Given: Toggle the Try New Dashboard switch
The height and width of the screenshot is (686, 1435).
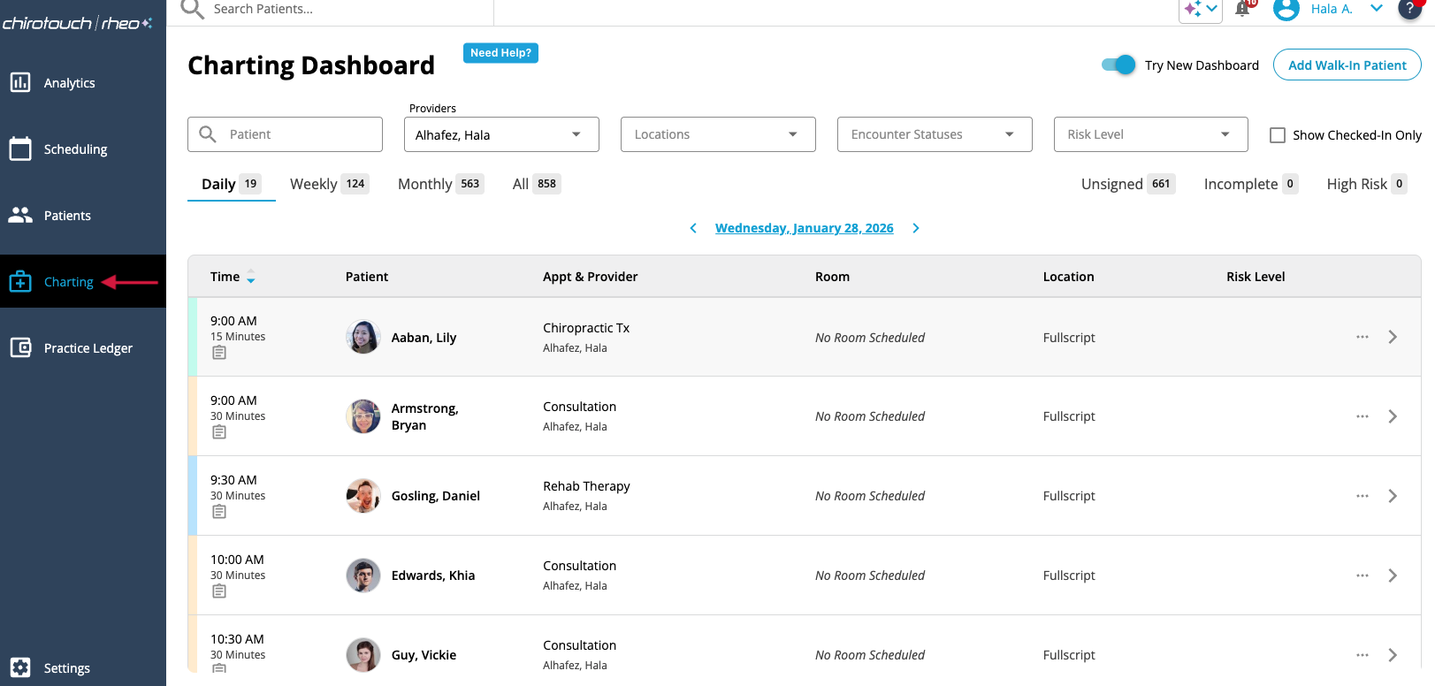Looking at the screenshot, I should (x=1118, y=65).
